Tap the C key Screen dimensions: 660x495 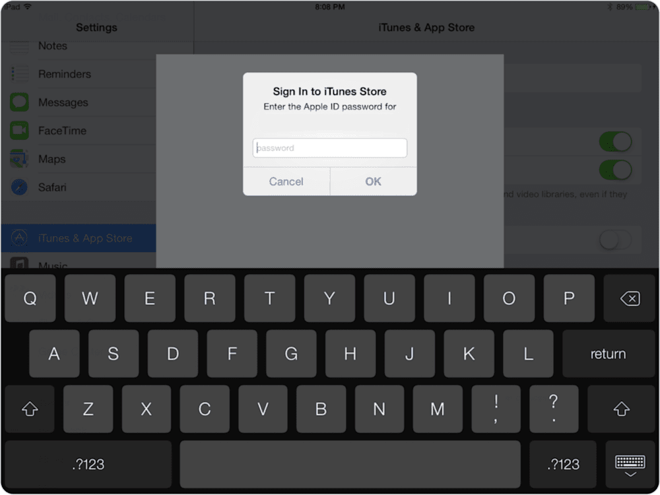point(205,409)
